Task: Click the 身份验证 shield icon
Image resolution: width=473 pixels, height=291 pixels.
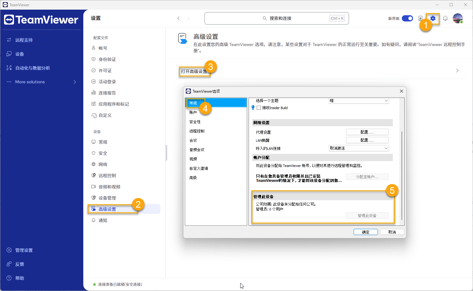Action: pyautogui.click(x=94, y=59)
